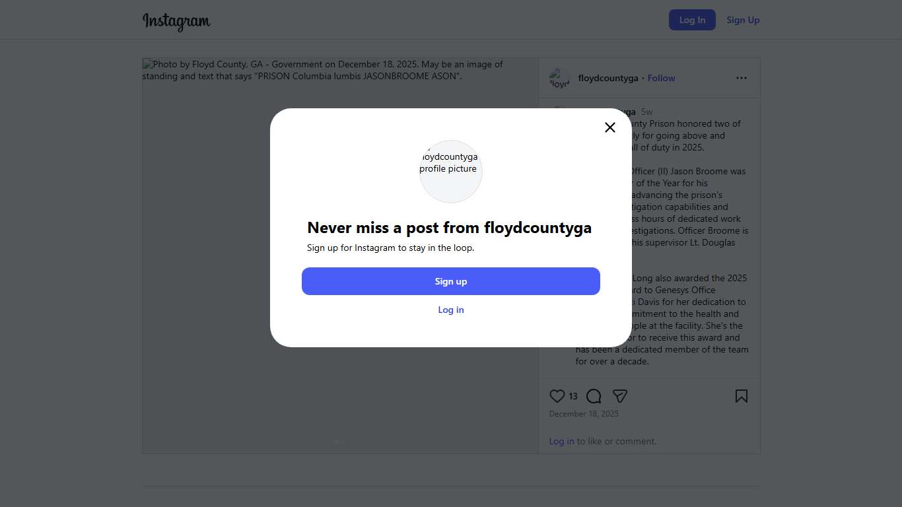
Task: Click the Instagram logo in the header
Action: pyautogui.click(x=176, y=21)
